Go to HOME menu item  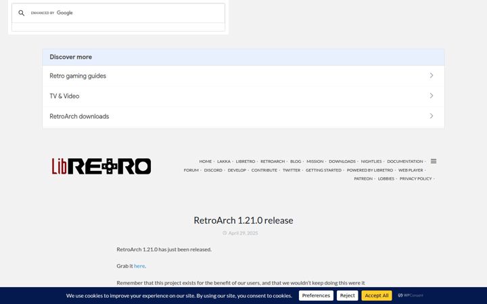(206, 161)
